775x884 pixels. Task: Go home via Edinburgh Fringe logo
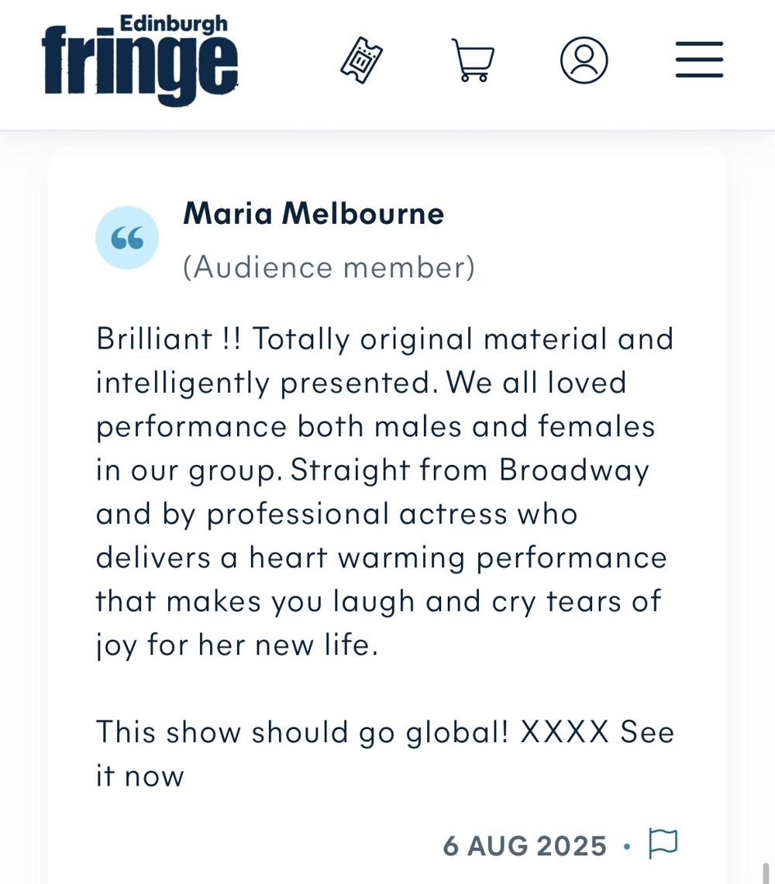139,62
